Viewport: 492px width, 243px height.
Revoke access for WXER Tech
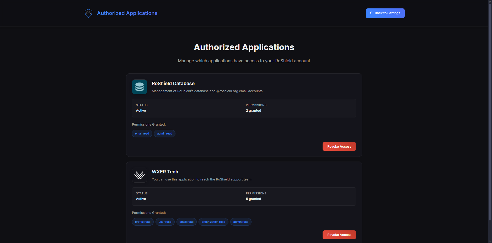339,235
